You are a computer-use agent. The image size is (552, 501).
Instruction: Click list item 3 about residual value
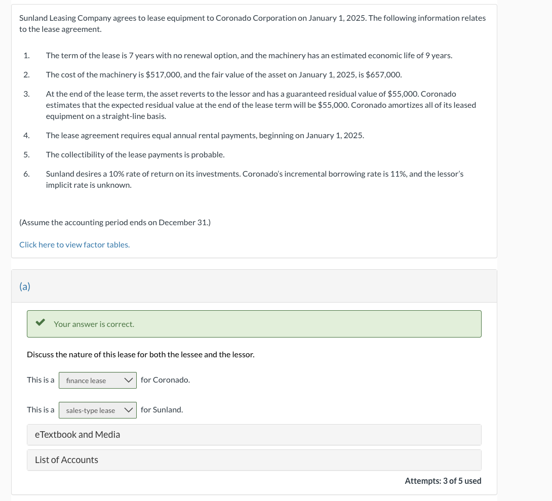coord(261,105)
